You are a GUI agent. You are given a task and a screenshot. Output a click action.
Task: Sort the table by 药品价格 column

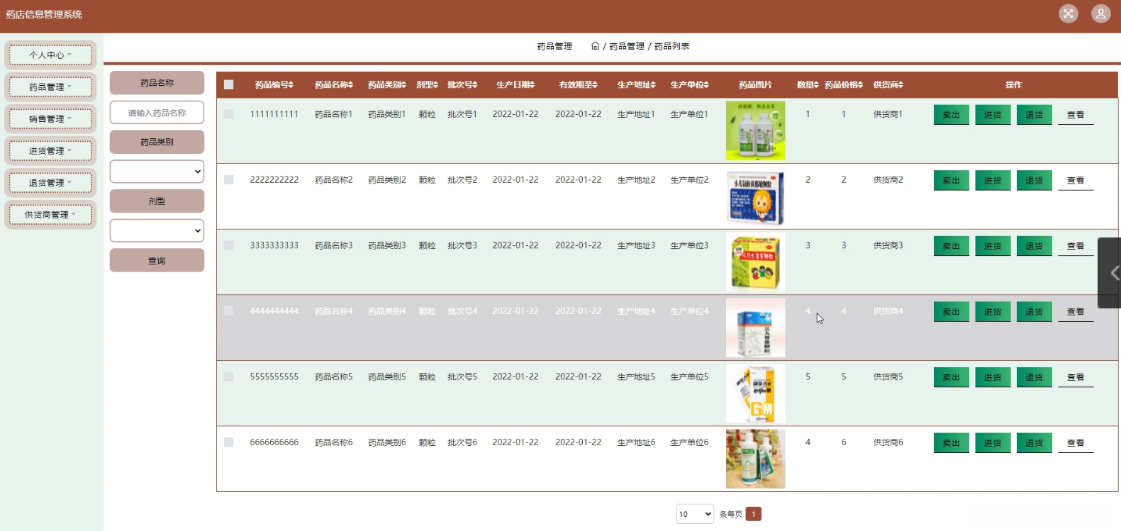coord(844,84)
